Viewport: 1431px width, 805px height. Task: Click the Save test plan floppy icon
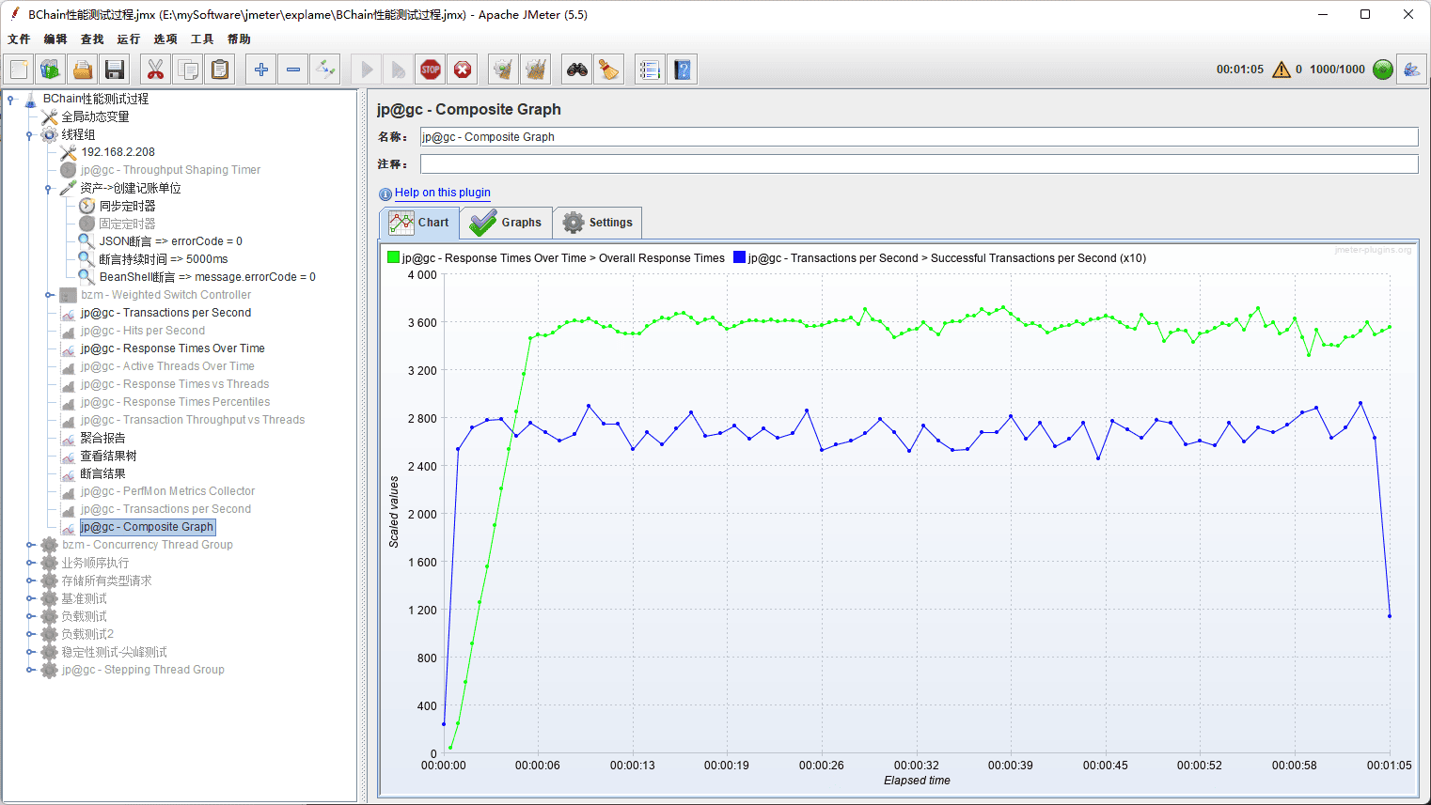pyautogui.click(x=115, y=70)
